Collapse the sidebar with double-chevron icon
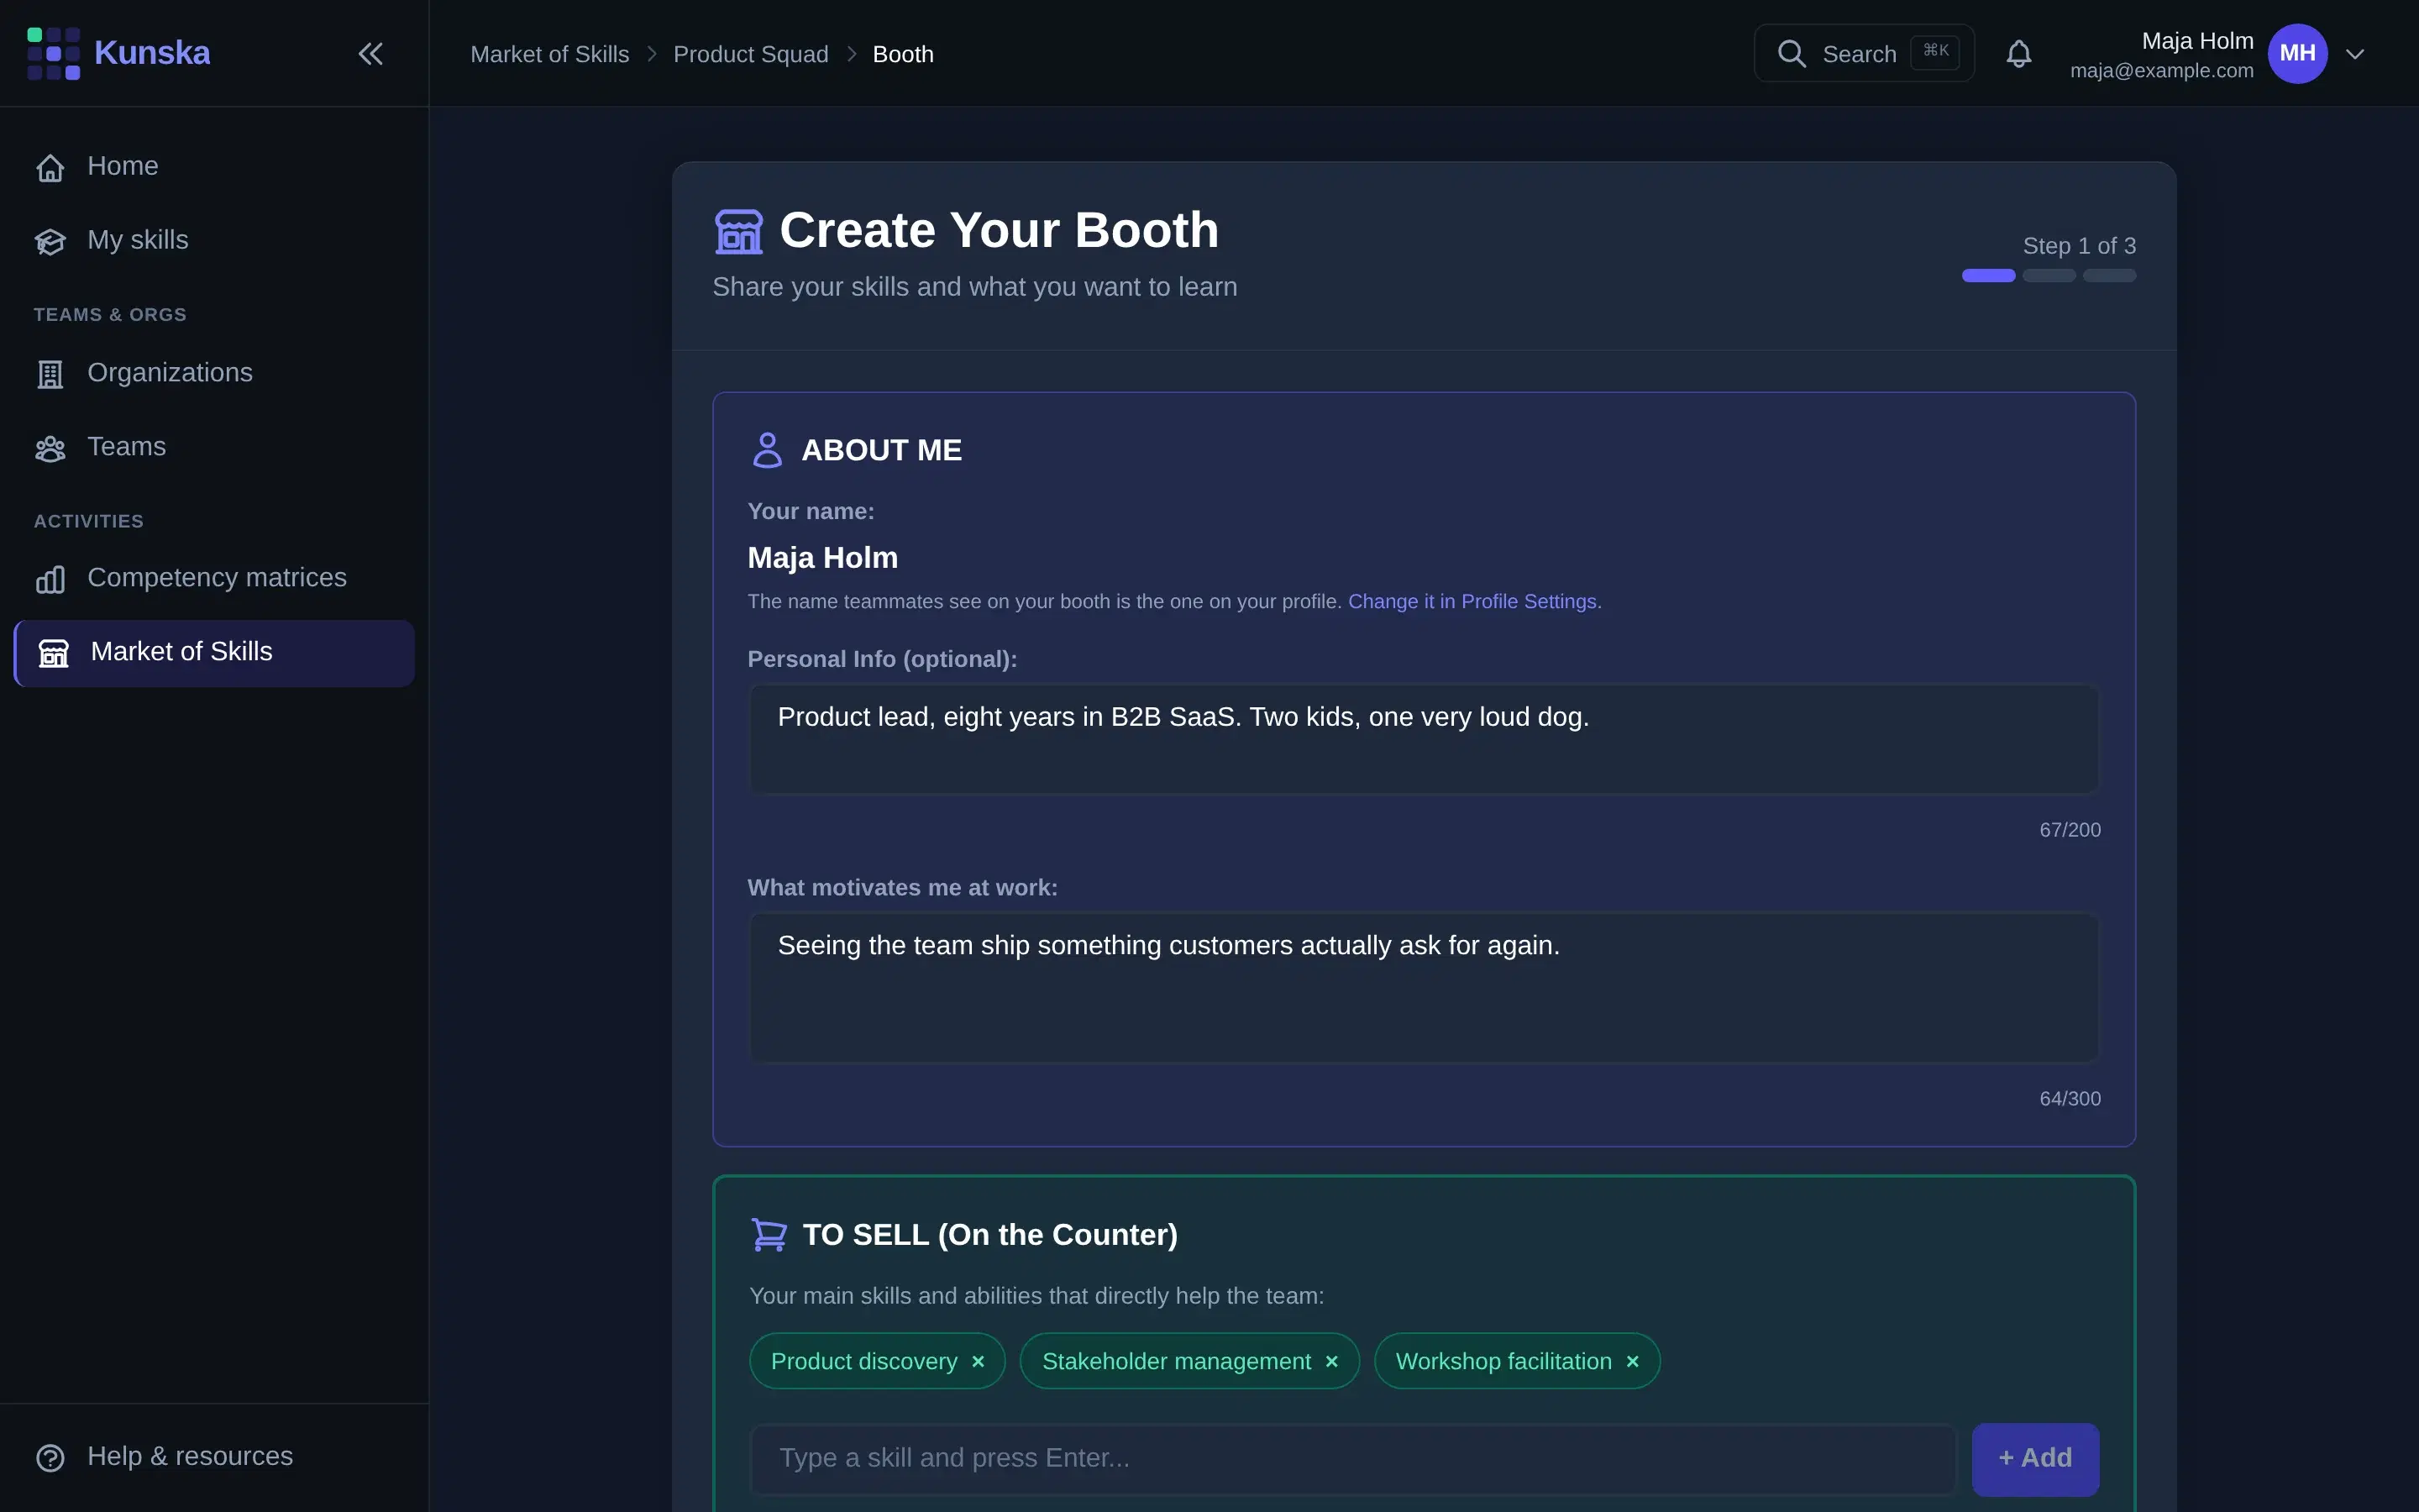2419x1512 pixels. tap(371, 53)
